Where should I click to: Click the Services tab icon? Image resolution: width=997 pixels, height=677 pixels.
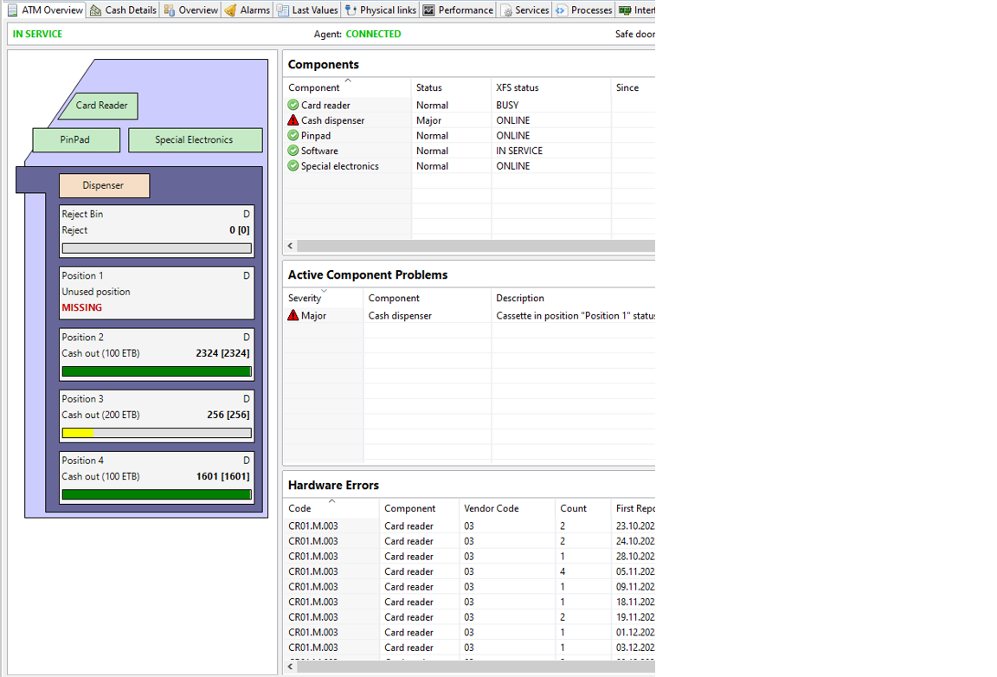click(x=506, y=10)
